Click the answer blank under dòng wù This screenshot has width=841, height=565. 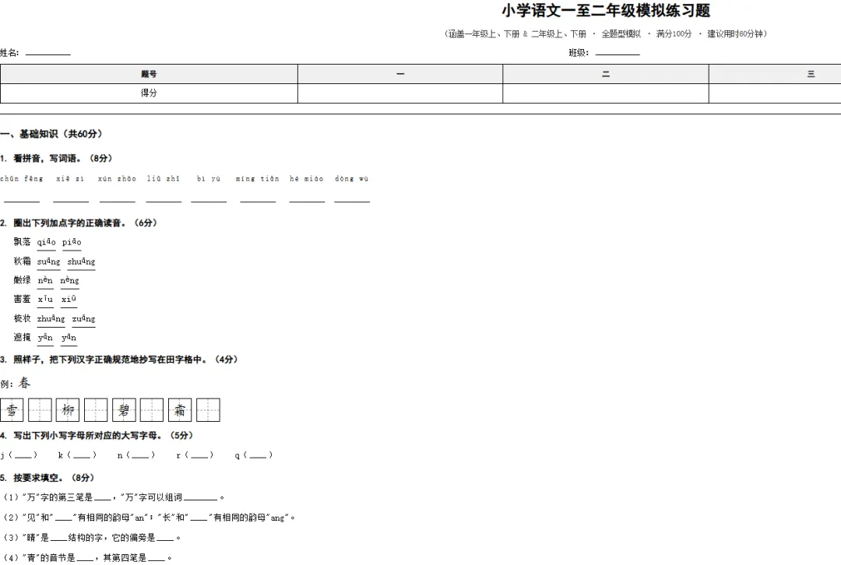point(352,200)
